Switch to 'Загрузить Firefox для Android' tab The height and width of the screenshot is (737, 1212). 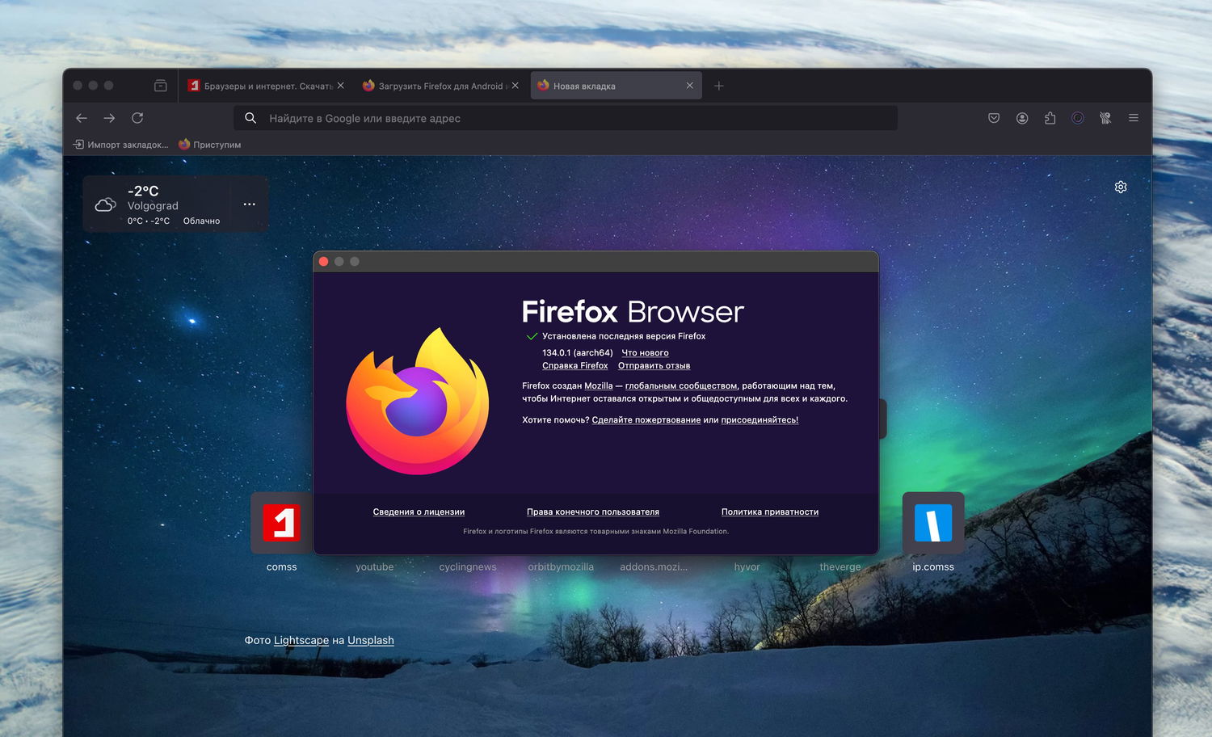(x=440, y=86)
